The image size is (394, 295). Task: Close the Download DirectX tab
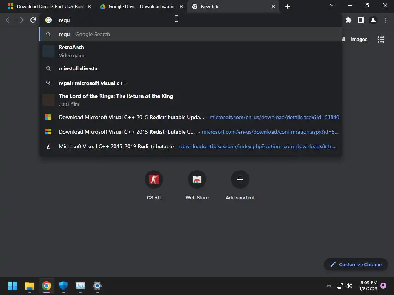click(89, 7)
